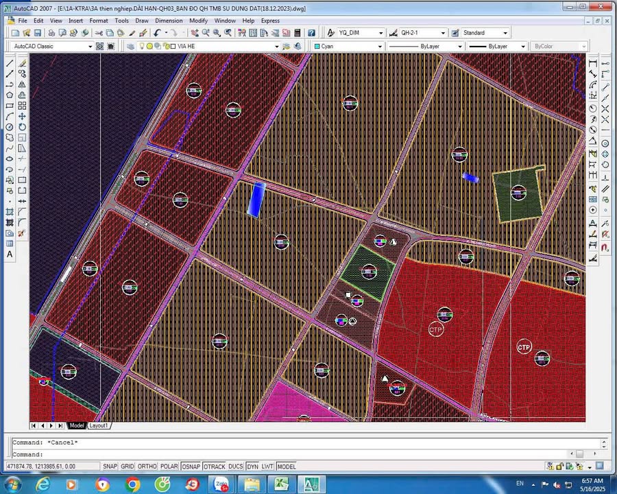Image resolution: width=617 pixels, height=494 pixels.
Task: Toggle ORTHO mode in status bar
Action: (x=147, y=467)
